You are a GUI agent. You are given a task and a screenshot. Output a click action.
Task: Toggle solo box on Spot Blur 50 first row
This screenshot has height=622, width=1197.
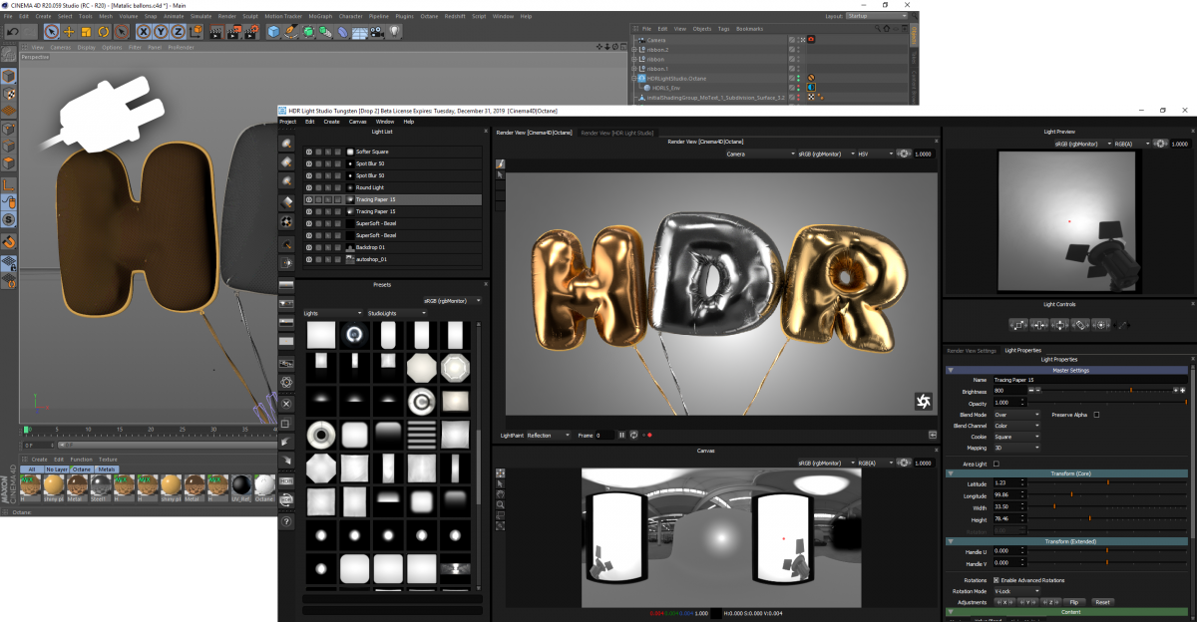[319, 163]
